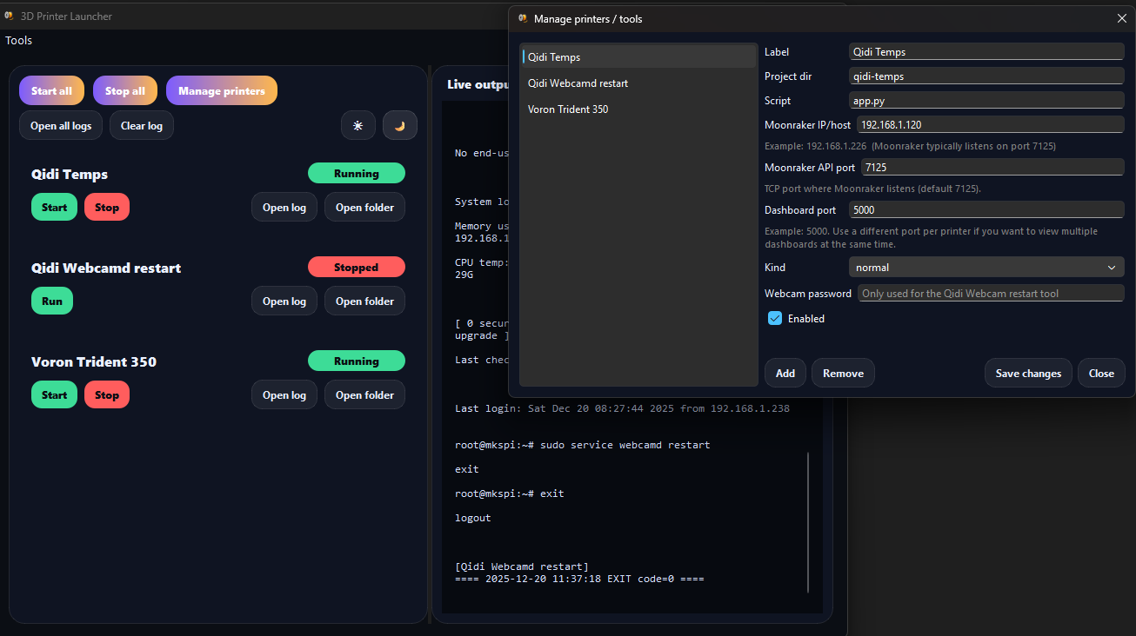
Task: Click Save changes in dialog
Action: (x=1028, y=374)
